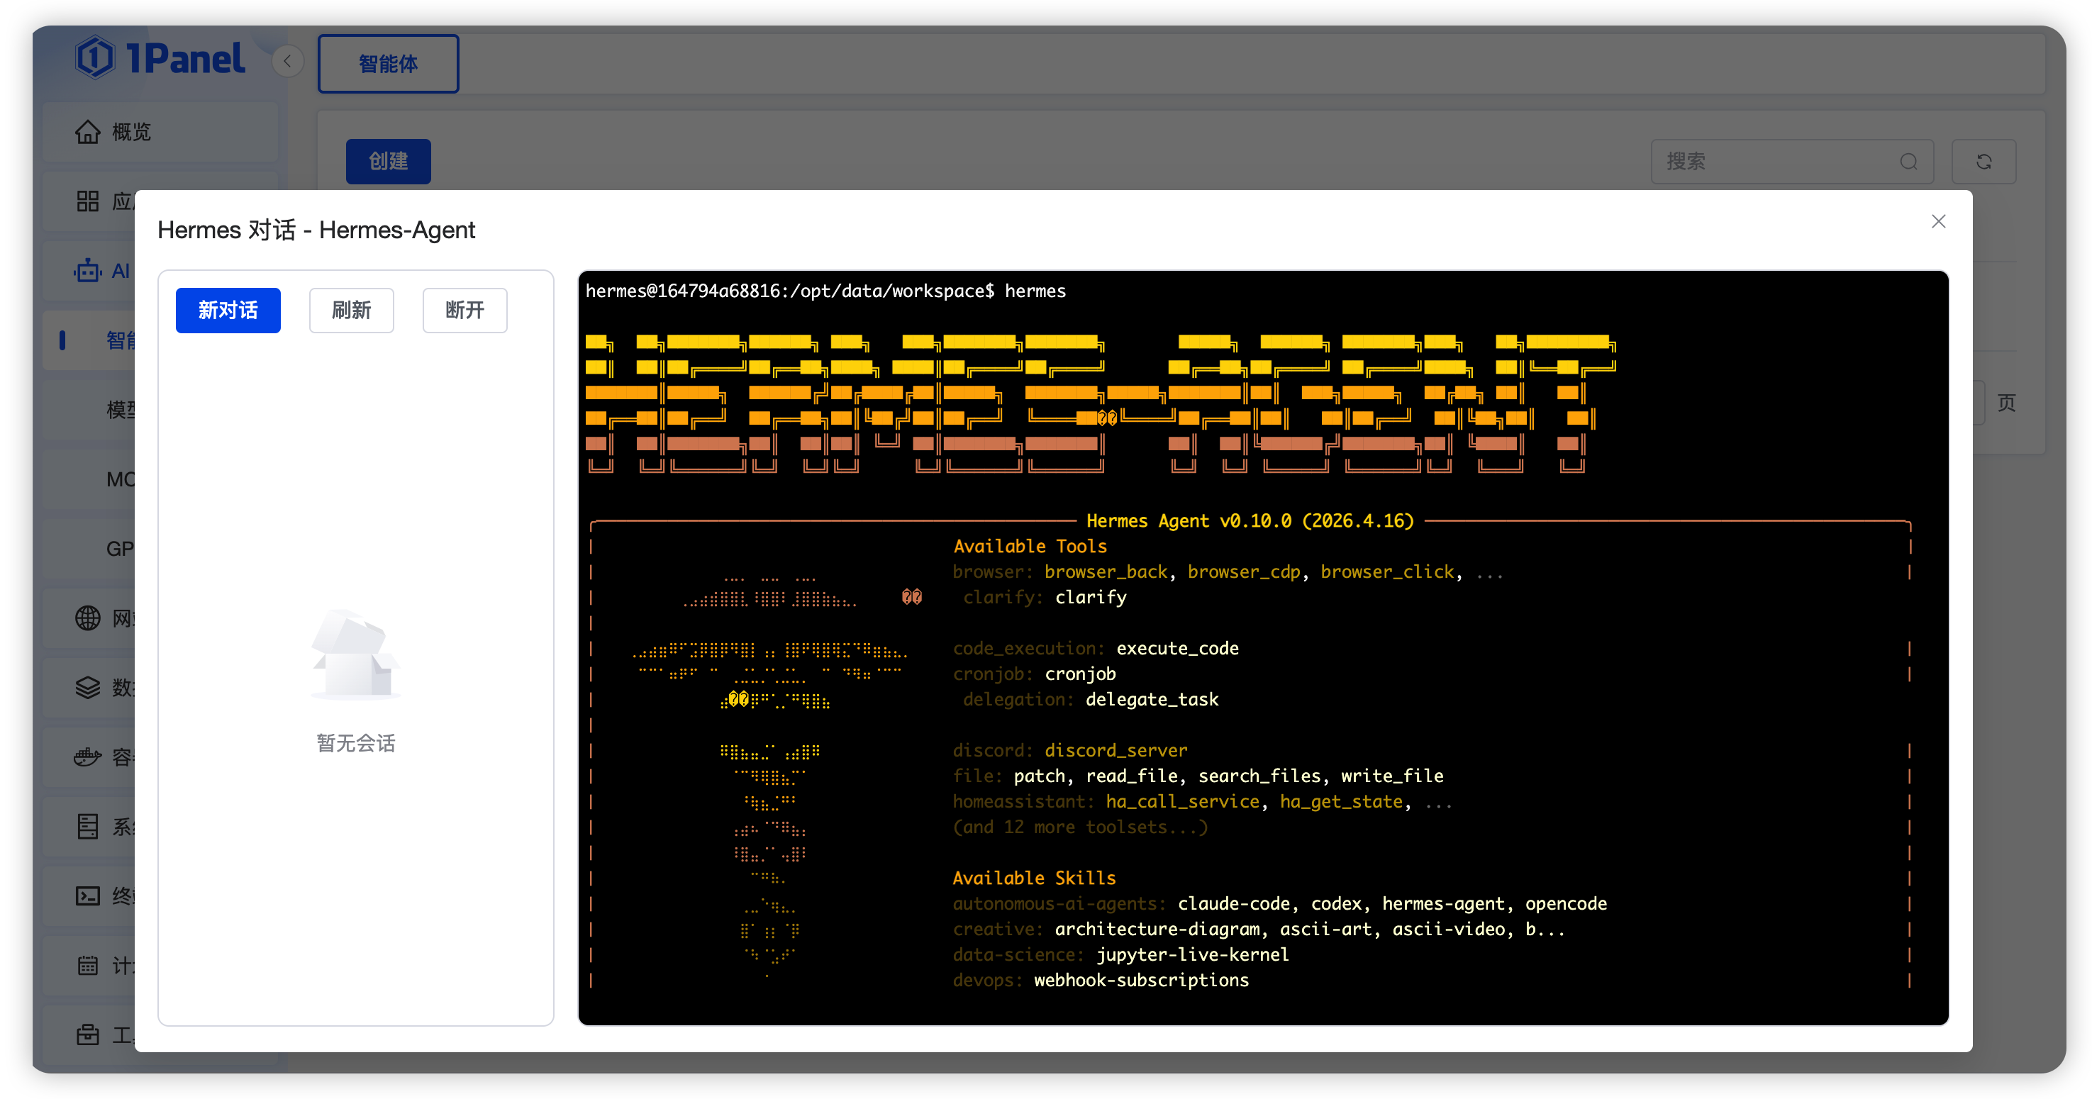Click the 1Panel logo
This screenshot has width=2092, height=1099.
coord(160,57)
